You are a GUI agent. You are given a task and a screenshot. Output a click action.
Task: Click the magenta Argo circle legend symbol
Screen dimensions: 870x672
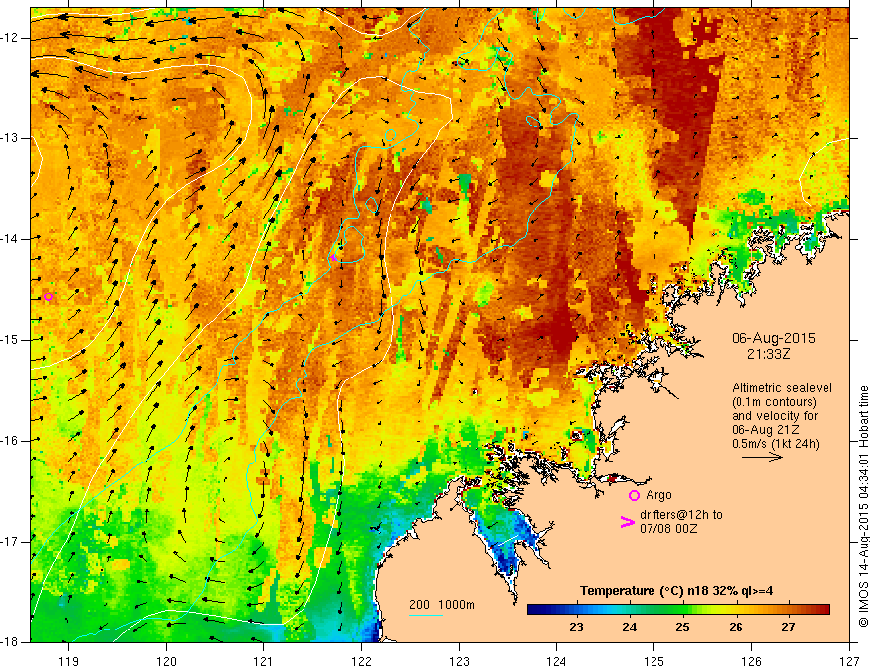[x=634, y=496]
